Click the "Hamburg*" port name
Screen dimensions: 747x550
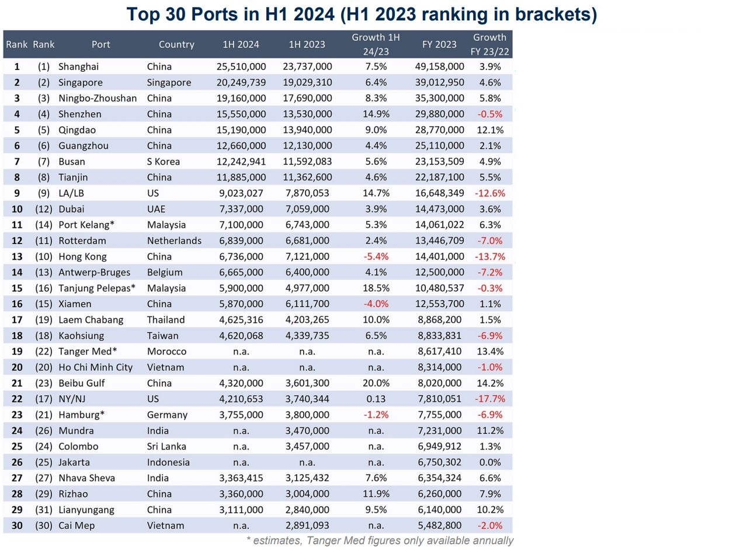pyautogui.click(x=82, y=415)
